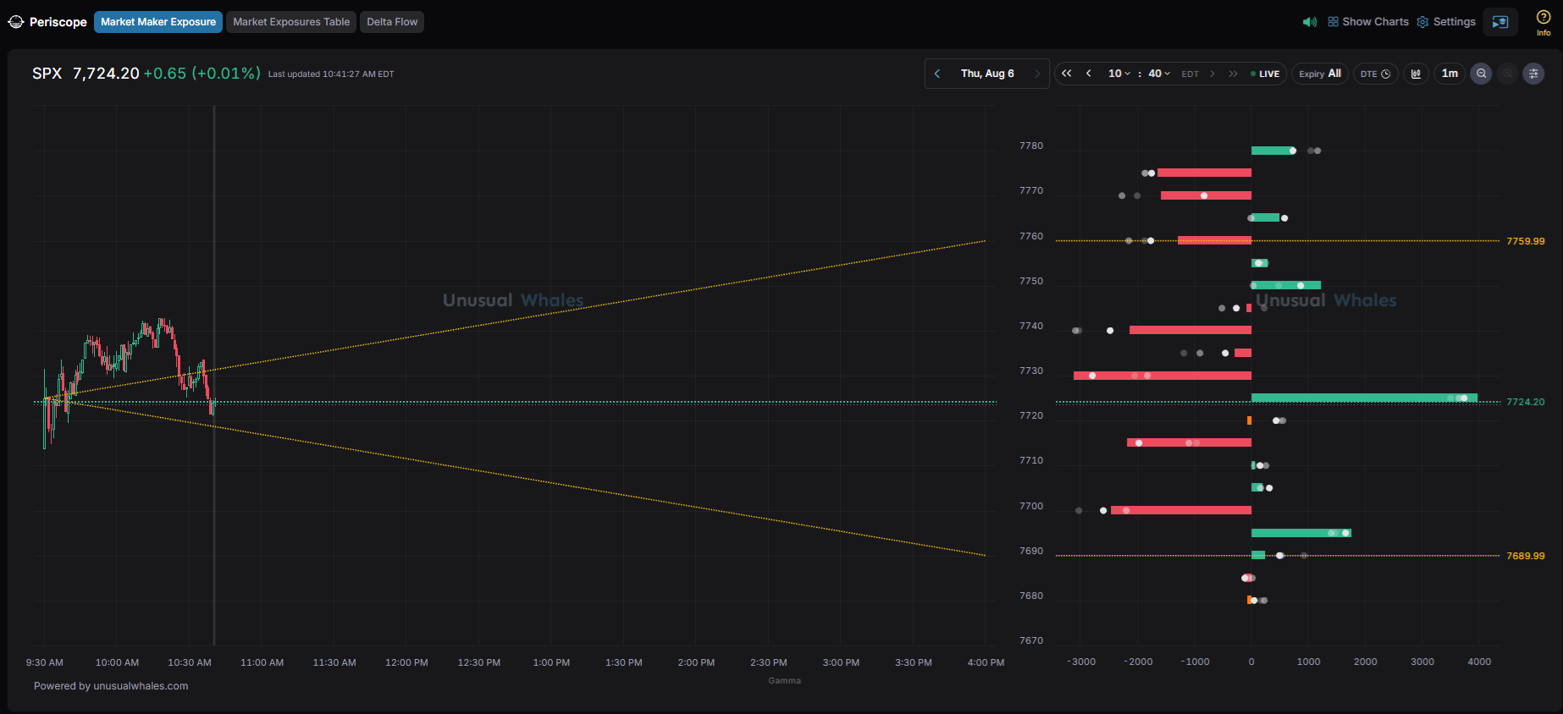The height and width of the screenshot is (714, 1563).
Task: Select the 1m interval button
Action: pos(1450,74)
